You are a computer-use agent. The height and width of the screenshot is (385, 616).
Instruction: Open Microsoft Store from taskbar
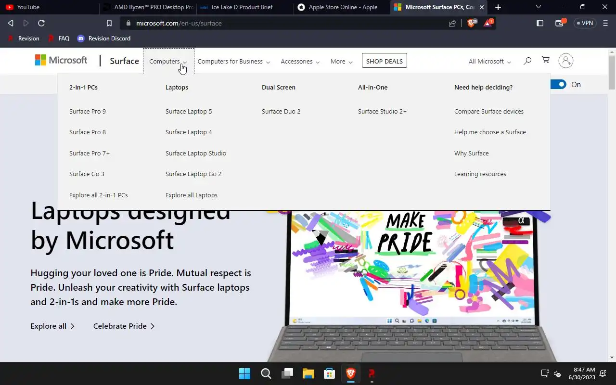pos(330,373)
